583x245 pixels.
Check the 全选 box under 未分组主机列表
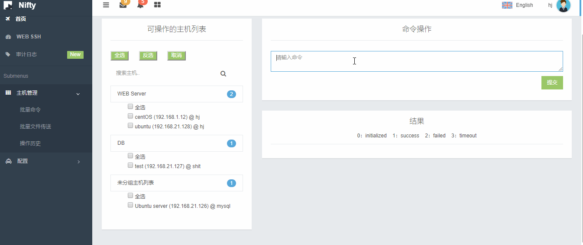130,195
